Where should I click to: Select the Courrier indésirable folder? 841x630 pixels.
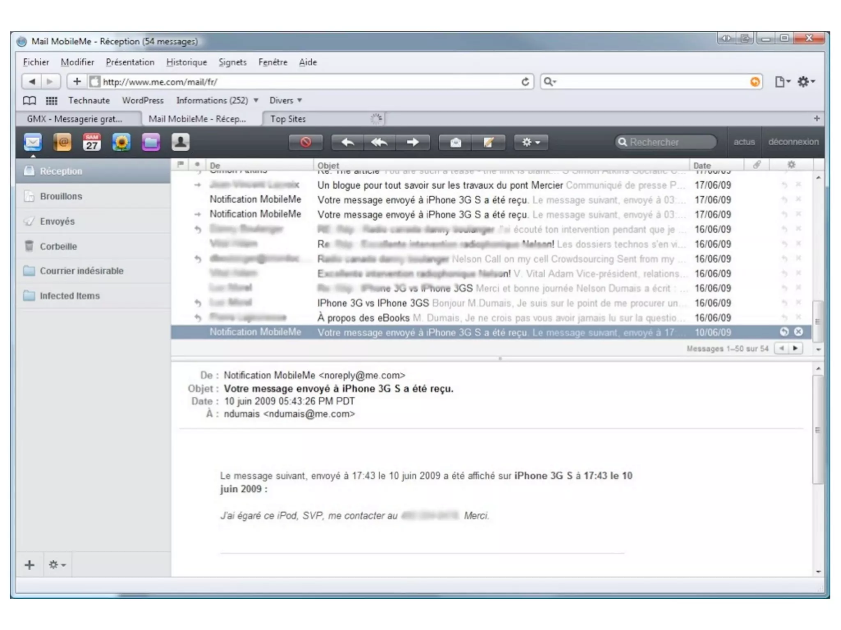[81, 271]
